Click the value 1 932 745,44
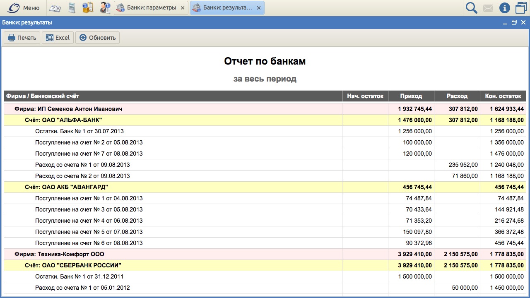Image resolution: width=530 pixels, height=298 pixels. 415,109
